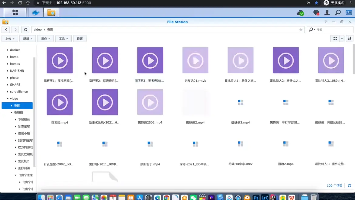Screen dimensions: 355x200
Task: Collapse the video folder tree node
Action: pos(8,99)
